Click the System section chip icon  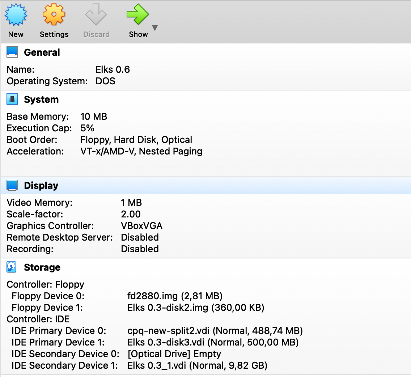[12, 99]
